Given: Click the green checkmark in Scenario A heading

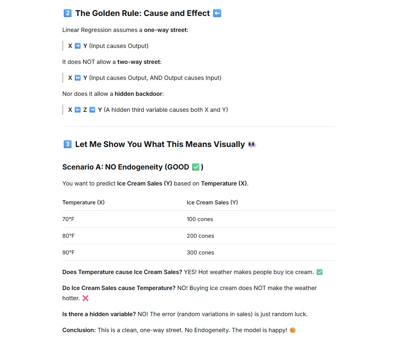Looking at the screenshot, I should (196, 167).
